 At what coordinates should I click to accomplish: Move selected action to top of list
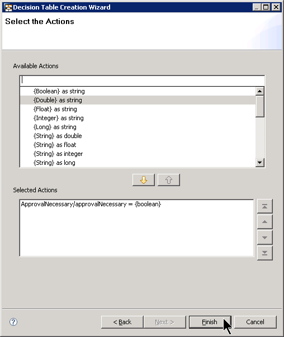coord(264,206)
